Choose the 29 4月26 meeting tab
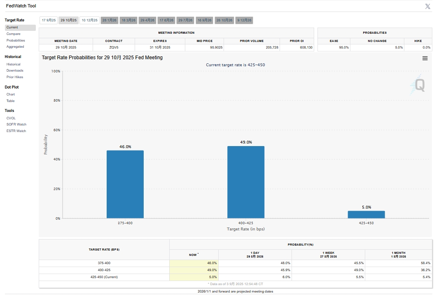The width and height of the screenshot is (434, 295). 147,20
